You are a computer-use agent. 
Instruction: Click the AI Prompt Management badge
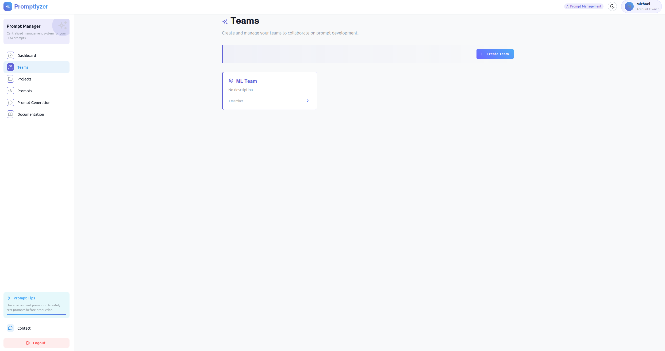(x=584, y=6)
